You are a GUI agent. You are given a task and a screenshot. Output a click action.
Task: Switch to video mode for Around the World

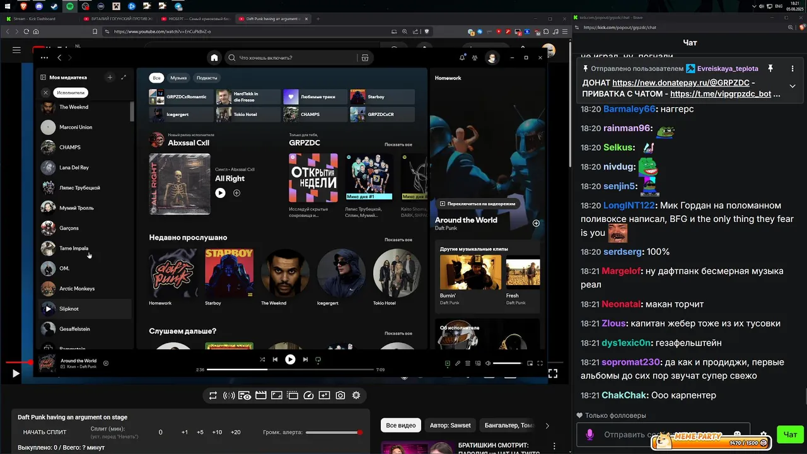(x=477, y=204)
